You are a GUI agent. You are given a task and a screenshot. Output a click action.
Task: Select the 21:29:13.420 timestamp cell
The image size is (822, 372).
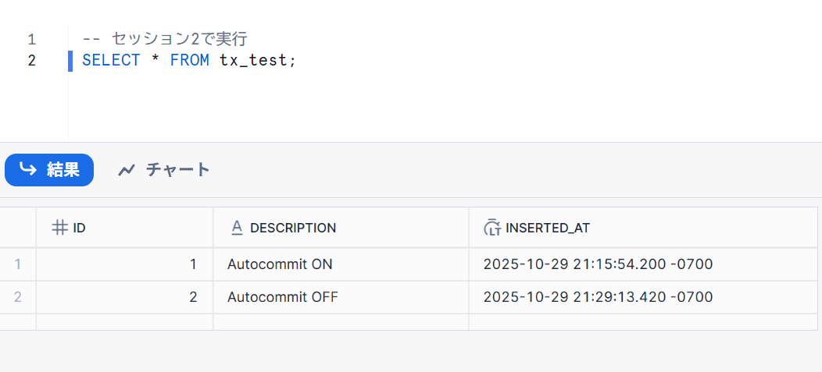[598, 297]
